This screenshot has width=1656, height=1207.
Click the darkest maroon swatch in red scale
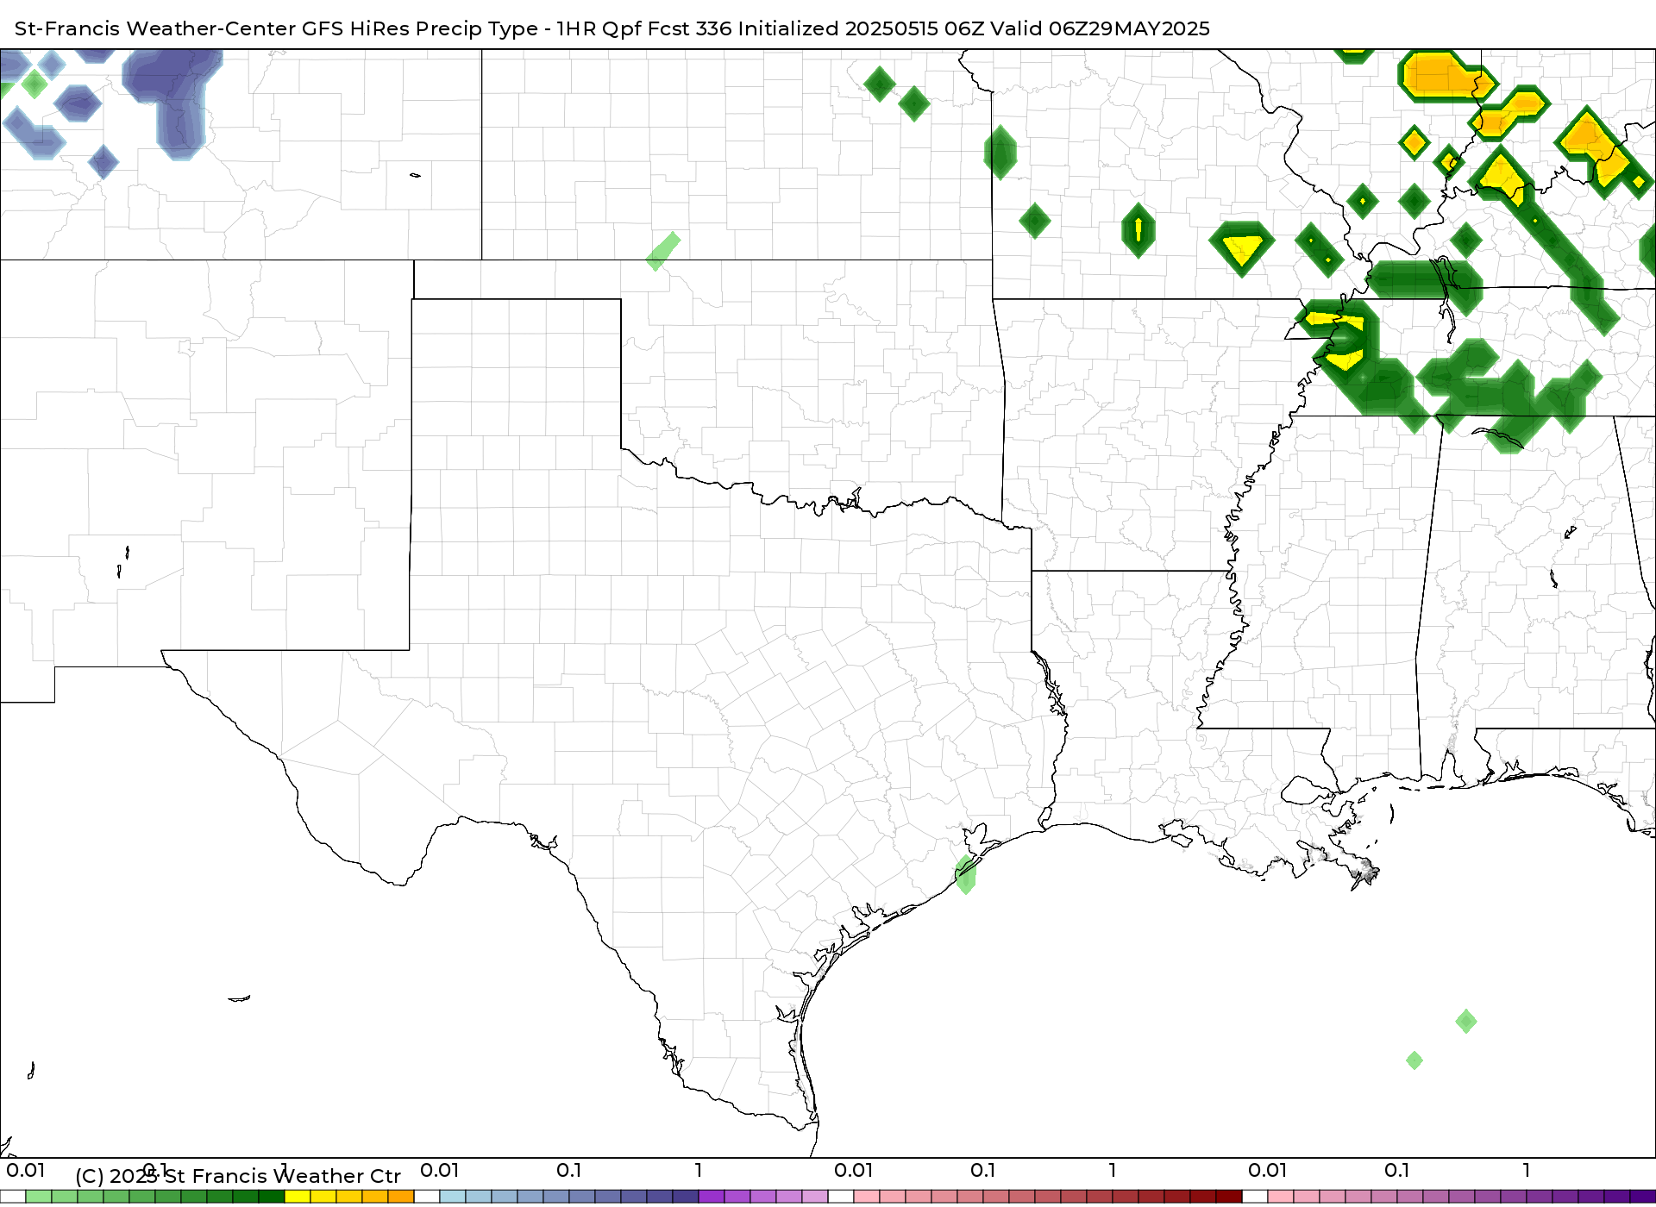(1229, 1197)
